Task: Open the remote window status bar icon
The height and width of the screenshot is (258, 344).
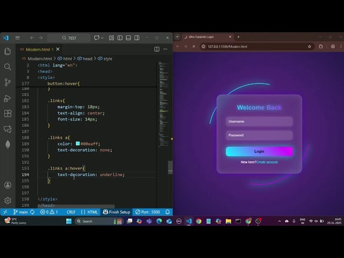Action: [5, 212]
